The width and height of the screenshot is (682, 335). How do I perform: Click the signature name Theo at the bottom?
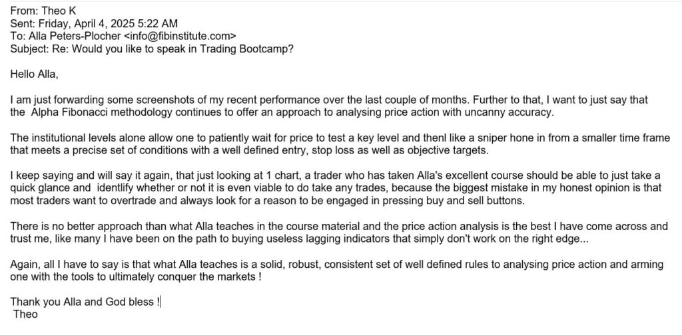[x=26, y=314]
